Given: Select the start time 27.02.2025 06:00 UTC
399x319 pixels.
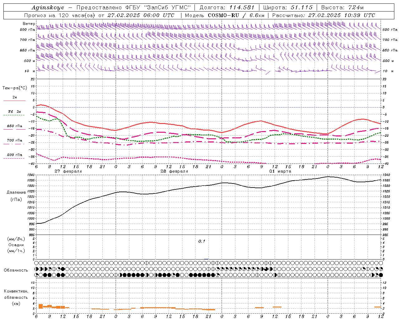Looking at the screenshot, I should tap(141, 15).
